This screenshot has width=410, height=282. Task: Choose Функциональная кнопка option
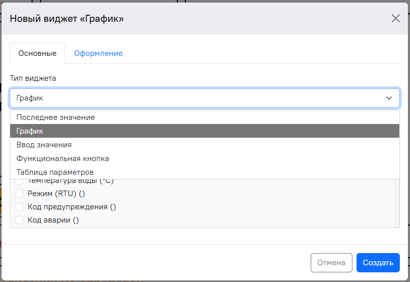[205, 159]
